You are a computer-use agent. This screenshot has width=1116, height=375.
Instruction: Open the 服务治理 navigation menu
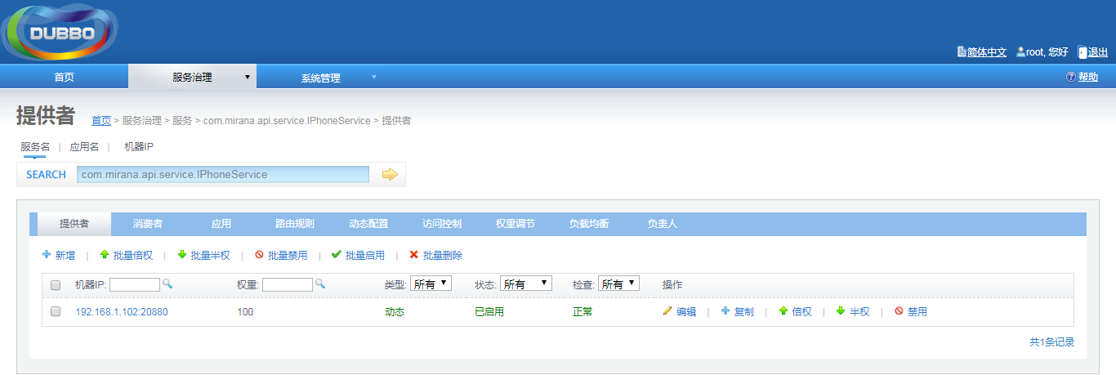click(192, 77)
